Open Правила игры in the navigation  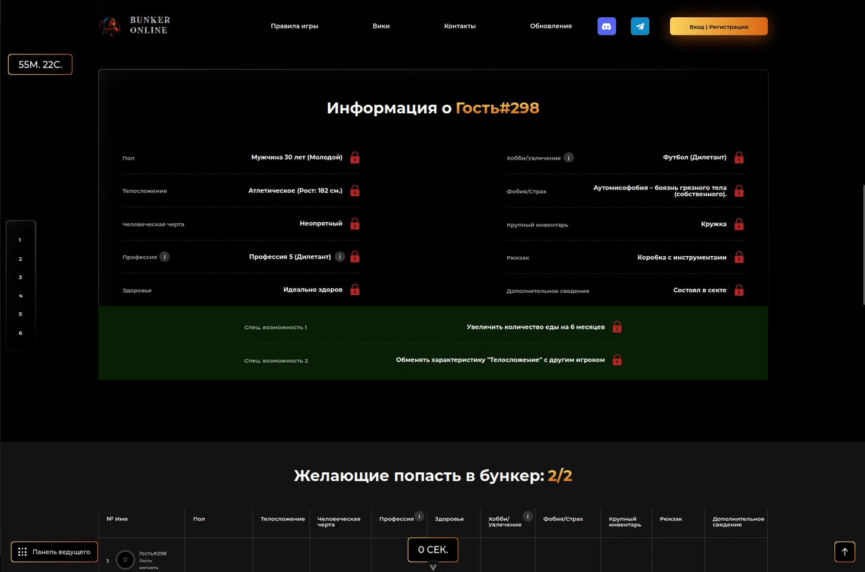point(294,26)
